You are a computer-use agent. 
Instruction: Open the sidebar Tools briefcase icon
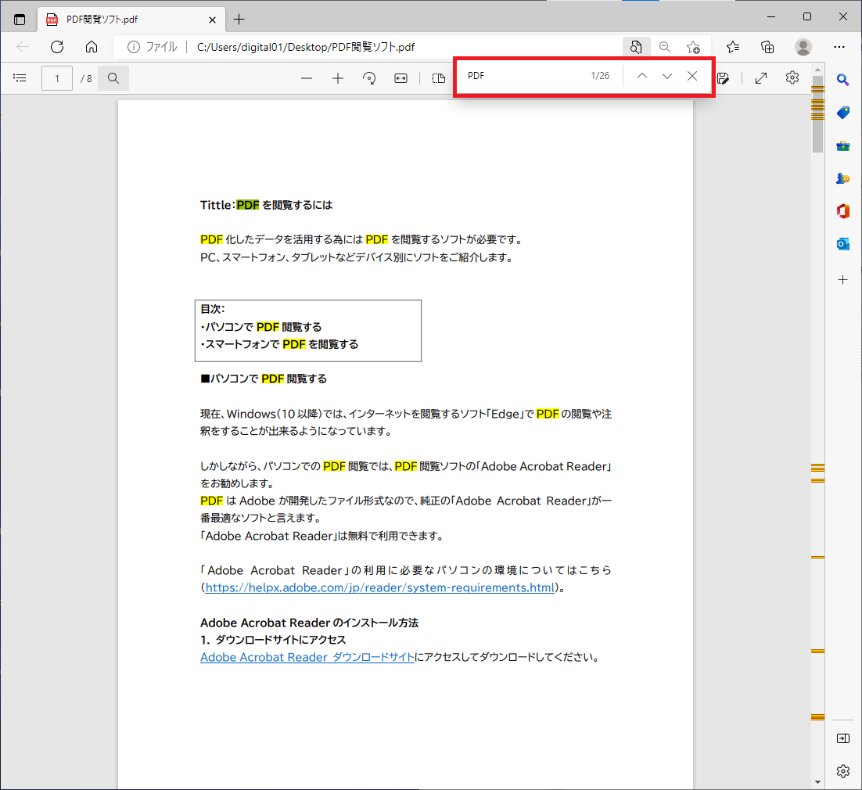(842, 145)
